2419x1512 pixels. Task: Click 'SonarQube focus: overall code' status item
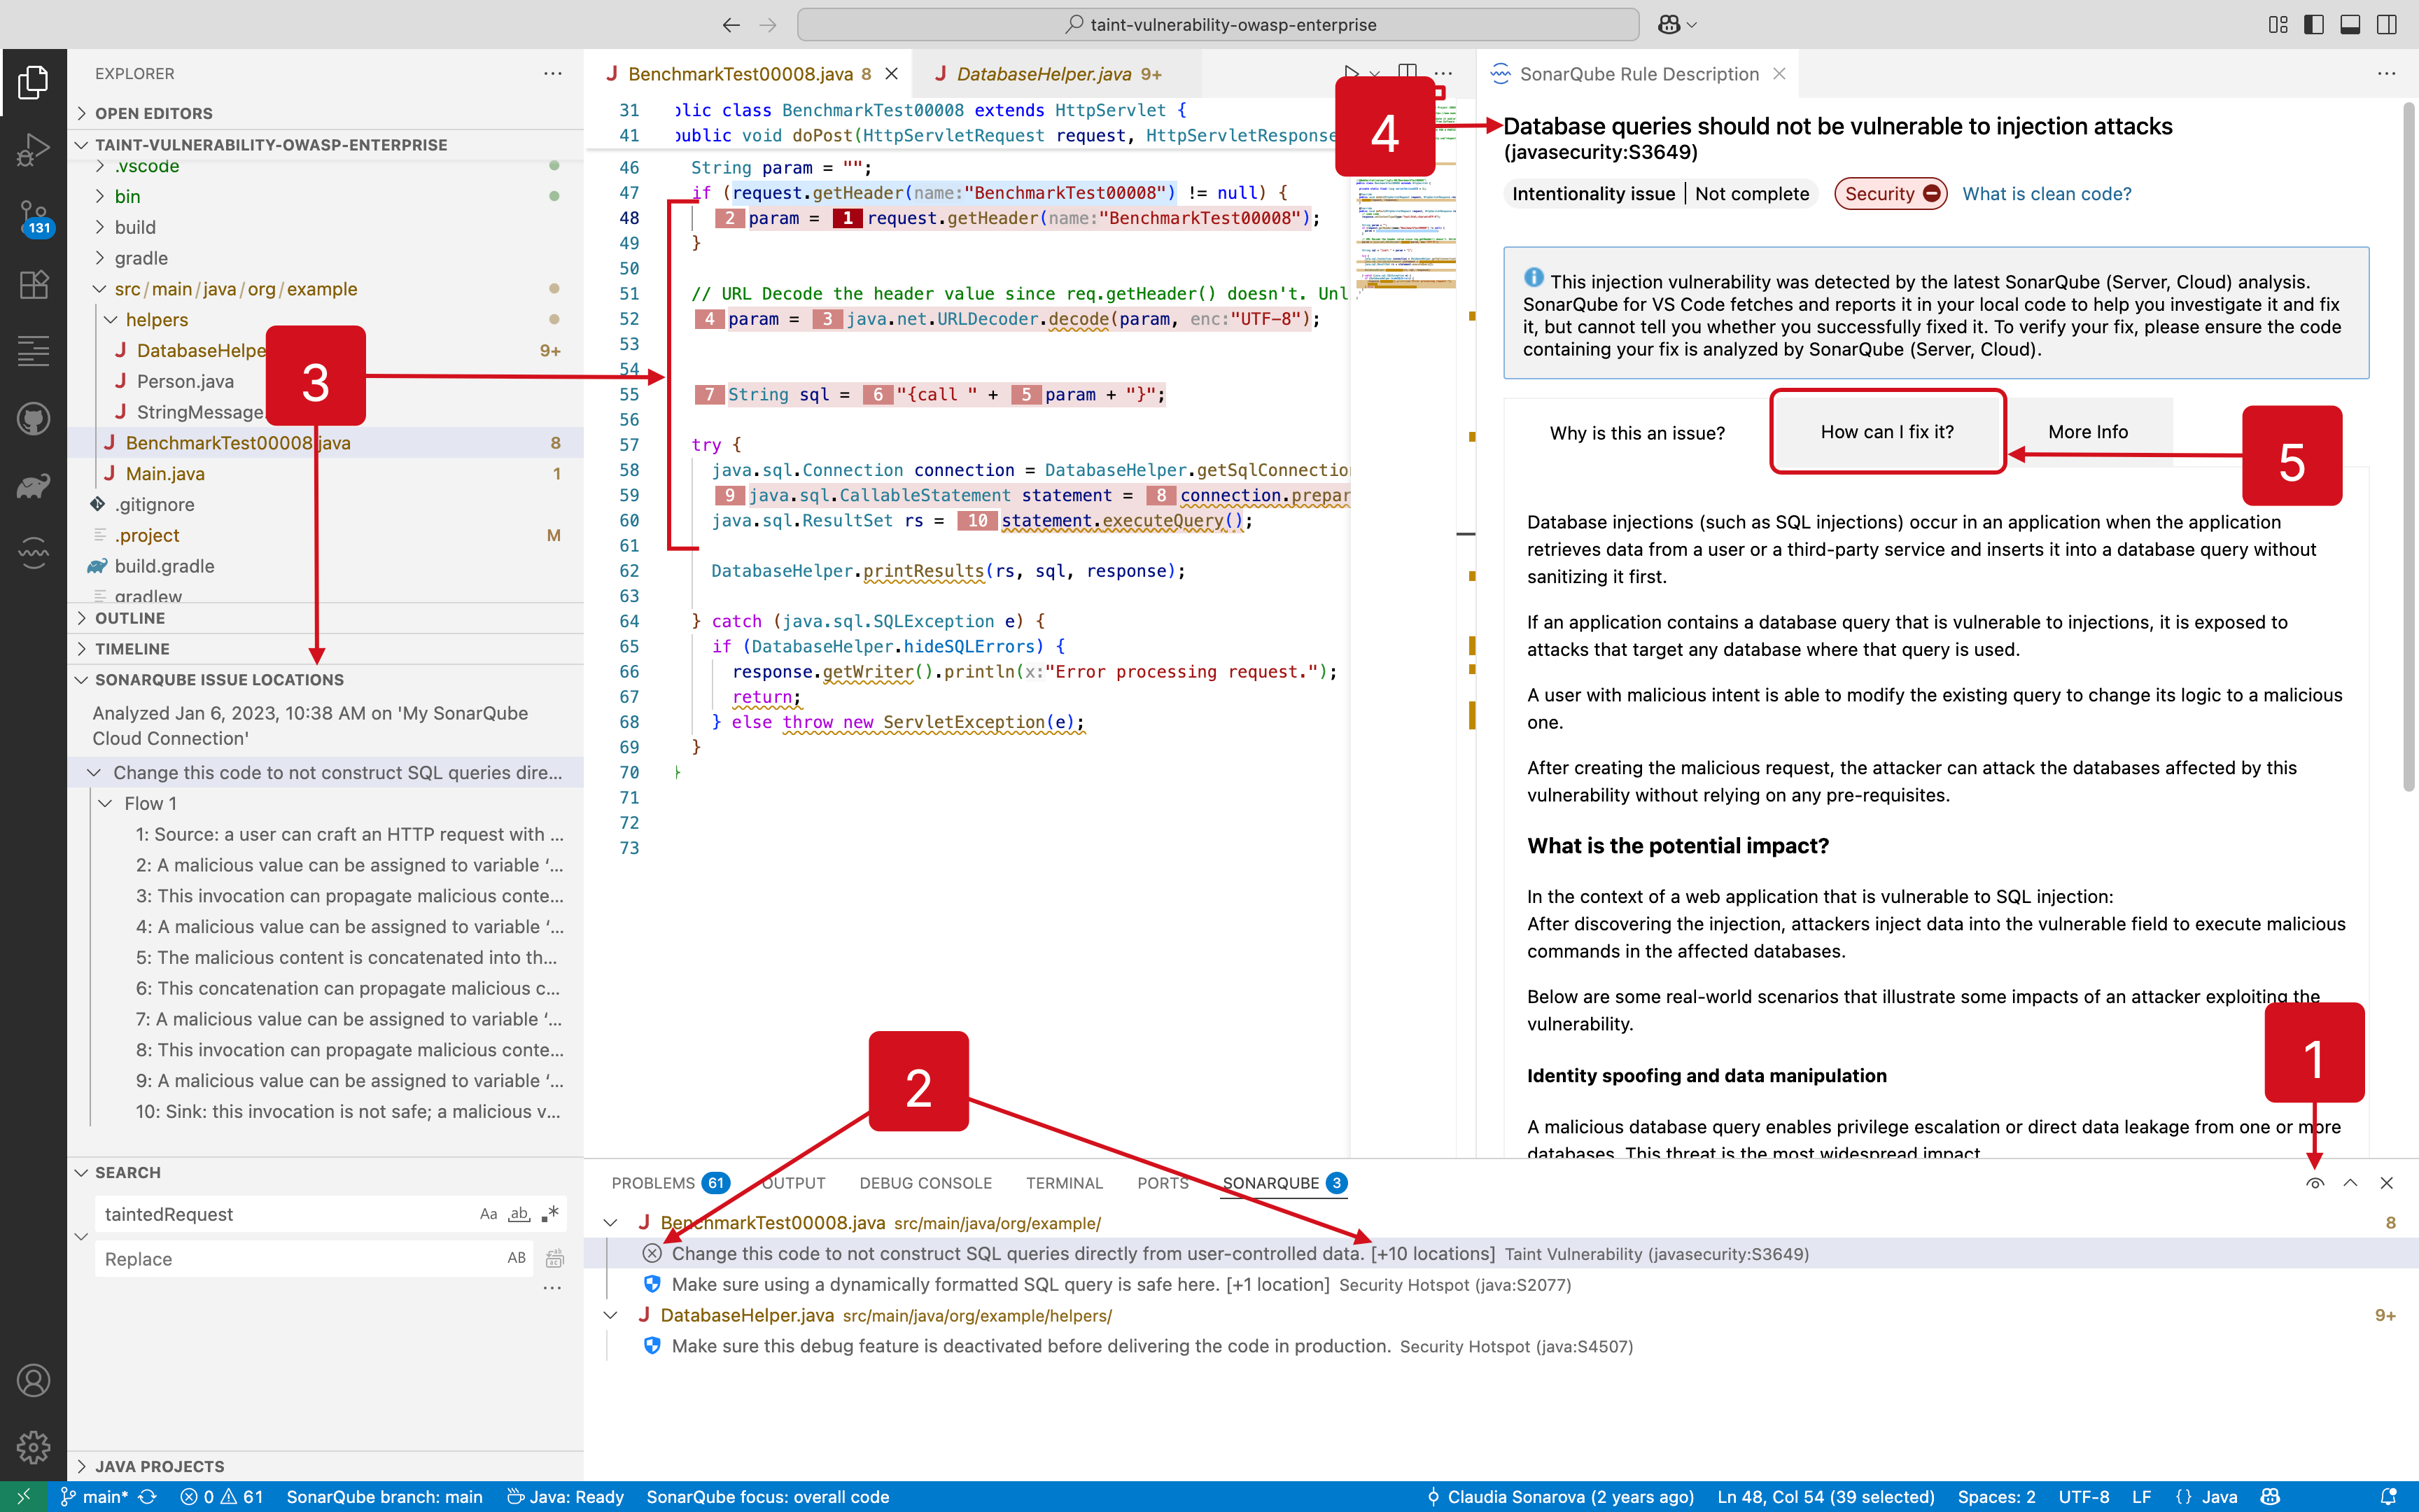(x=768, y=1497)
